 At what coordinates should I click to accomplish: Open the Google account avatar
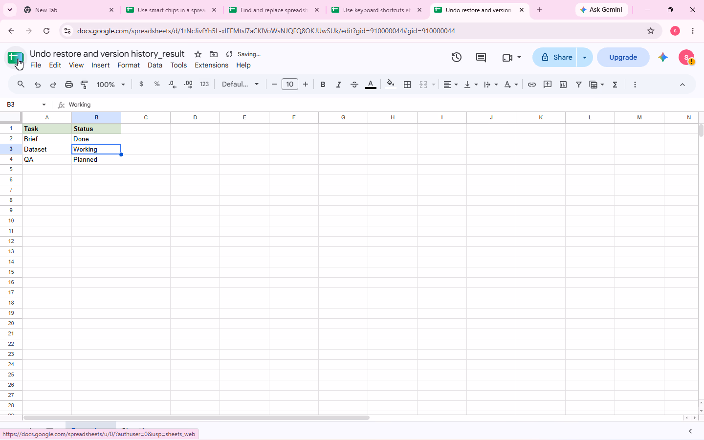coord(687,57)
